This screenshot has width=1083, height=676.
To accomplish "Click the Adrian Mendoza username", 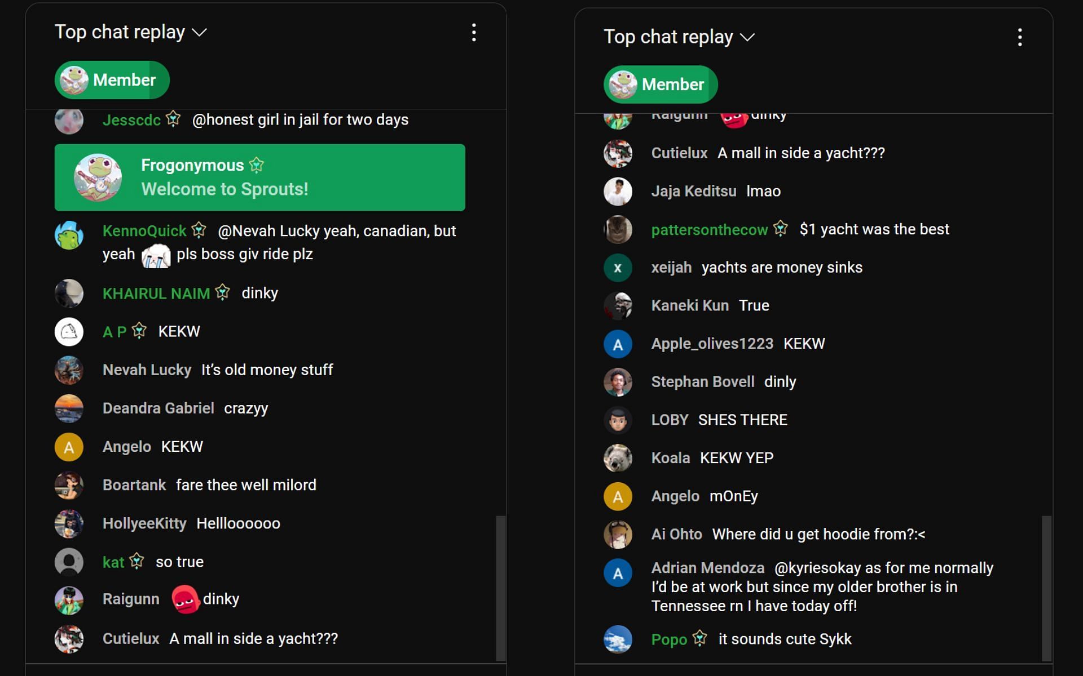I will coord(708,568).
